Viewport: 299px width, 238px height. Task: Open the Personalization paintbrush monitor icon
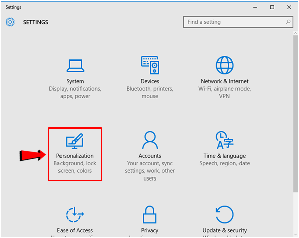tap(75, 141)
